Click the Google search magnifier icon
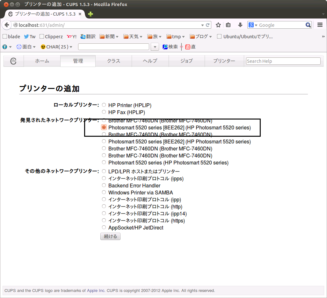This screenshot has height=298, width=327. (308, 25)
